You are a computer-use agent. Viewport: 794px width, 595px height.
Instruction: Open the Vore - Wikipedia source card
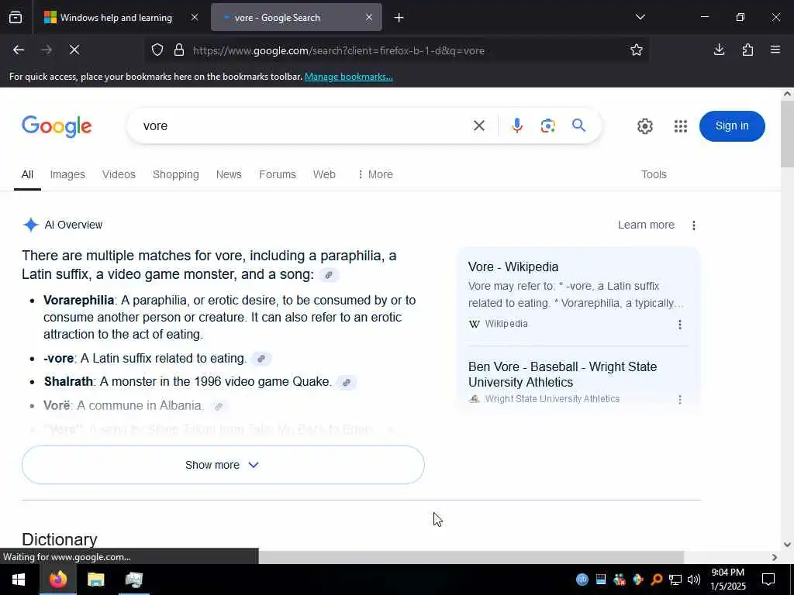(x=513, y=267)
